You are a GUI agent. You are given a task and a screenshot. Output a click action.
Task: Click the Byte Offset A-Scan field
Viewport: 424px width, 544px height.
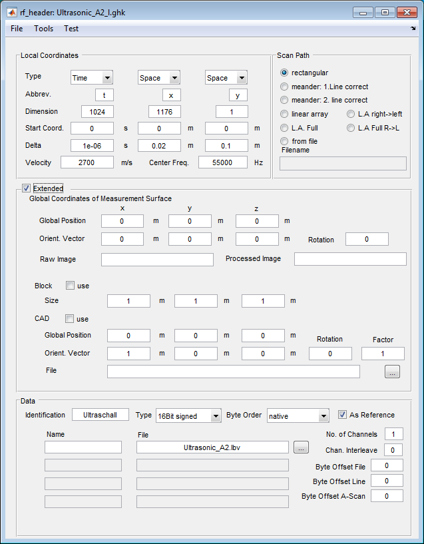387,496
